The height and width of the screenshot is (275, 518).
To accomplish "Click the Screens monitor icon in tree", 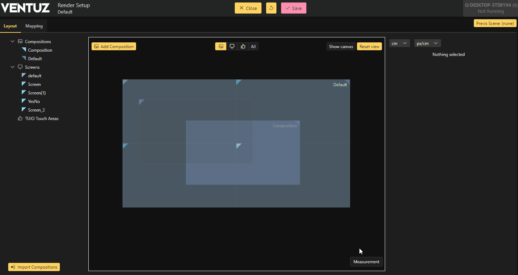I will point(20,67).
